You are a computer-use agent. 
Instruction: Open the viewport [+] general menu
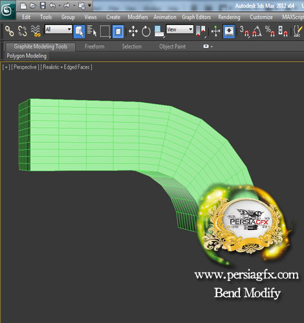tap(6, 67)
